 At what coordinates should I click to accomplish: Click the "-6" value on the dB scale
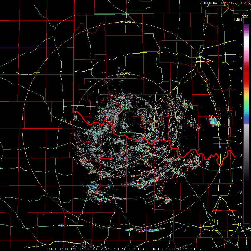tap(240, 192)
